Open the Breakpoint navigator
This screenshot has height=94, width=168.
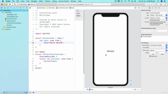click(24, 8)
